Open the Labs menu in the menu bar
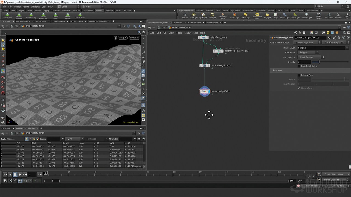Viewport: 351px width, 197px height. [x=44, y=7]
